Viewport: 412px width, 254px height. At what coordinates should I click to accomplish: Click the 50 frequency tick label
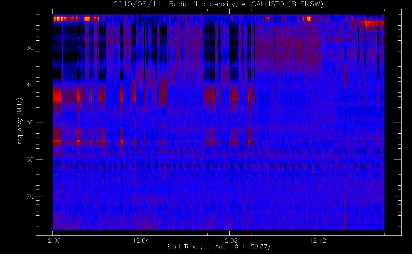(x=30, y=122)
